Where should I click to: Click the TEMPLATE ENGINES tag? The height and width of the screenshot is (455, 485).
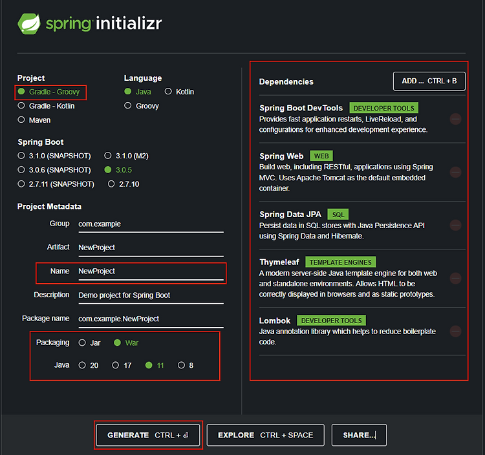[341, 262]
